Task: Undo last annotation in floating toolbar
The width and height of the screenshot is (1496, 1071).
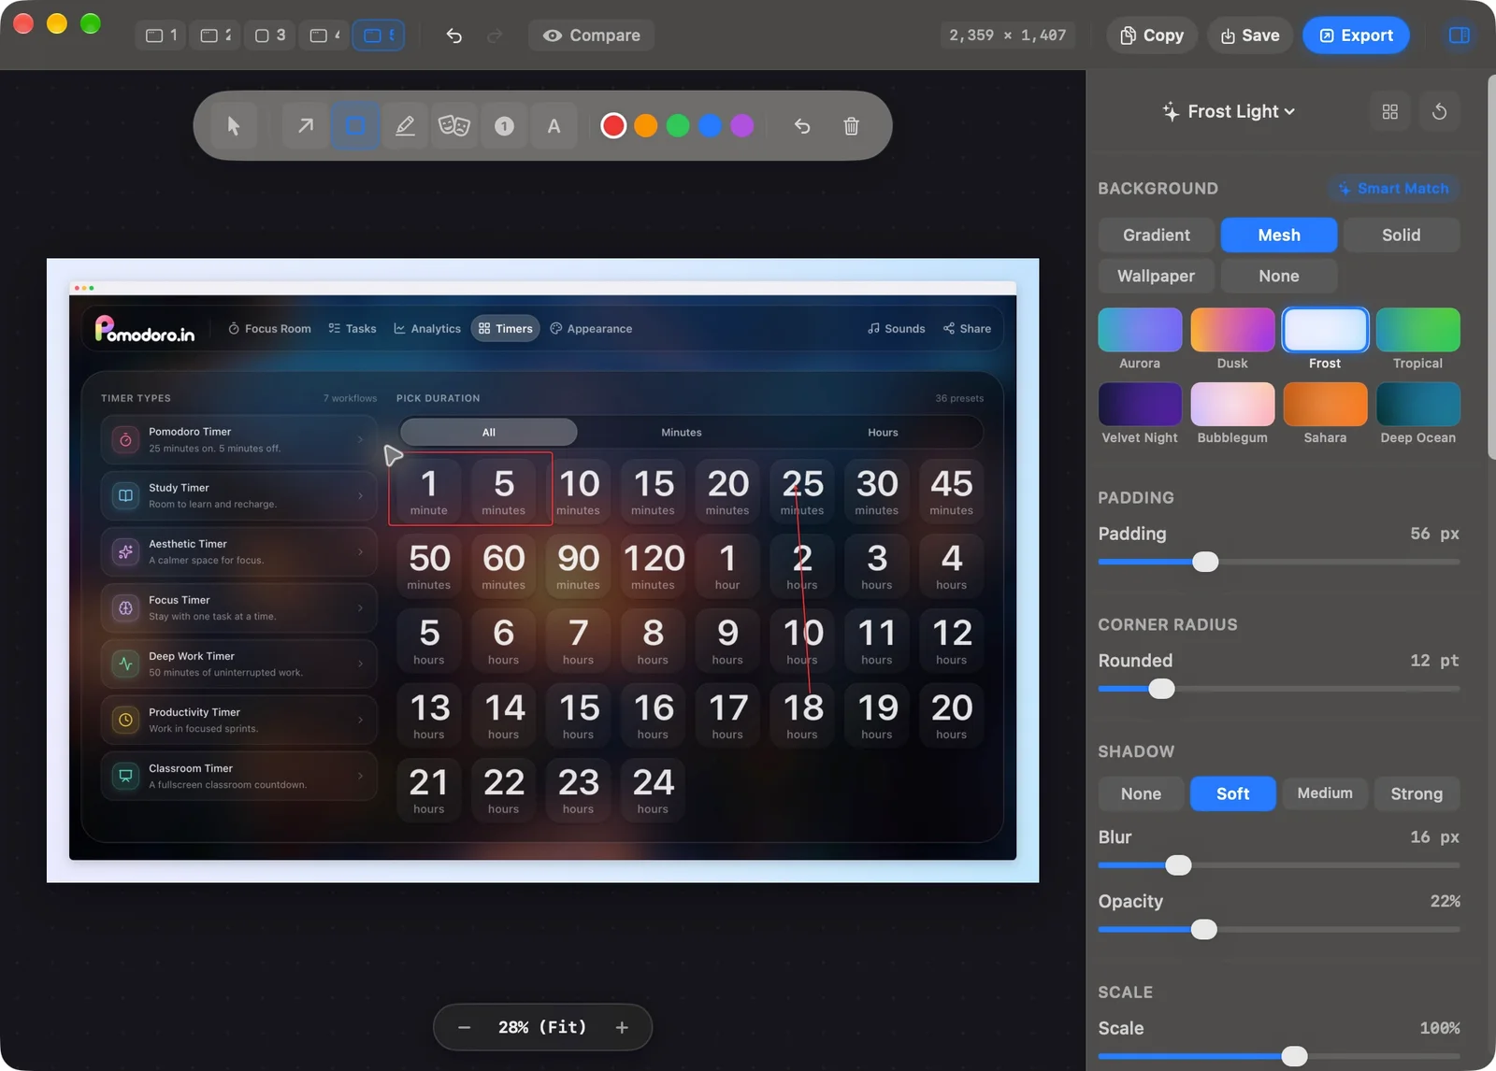Action: pyautogui.click(x=802, y=125)
